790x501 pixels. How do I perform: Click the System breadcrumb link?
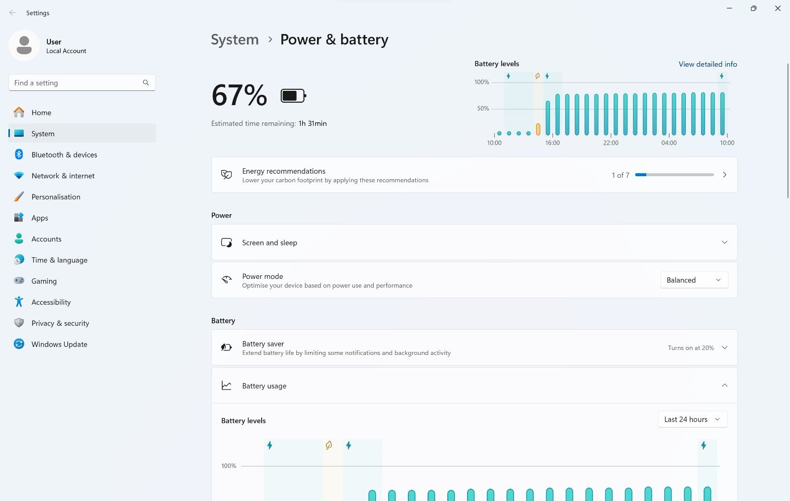point(235,39)
